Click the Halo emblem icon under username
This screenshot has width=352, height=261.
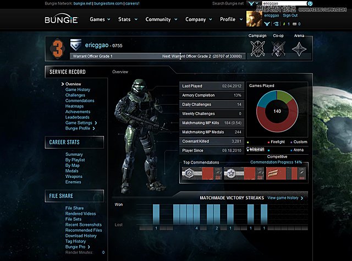tap(267, 24)
